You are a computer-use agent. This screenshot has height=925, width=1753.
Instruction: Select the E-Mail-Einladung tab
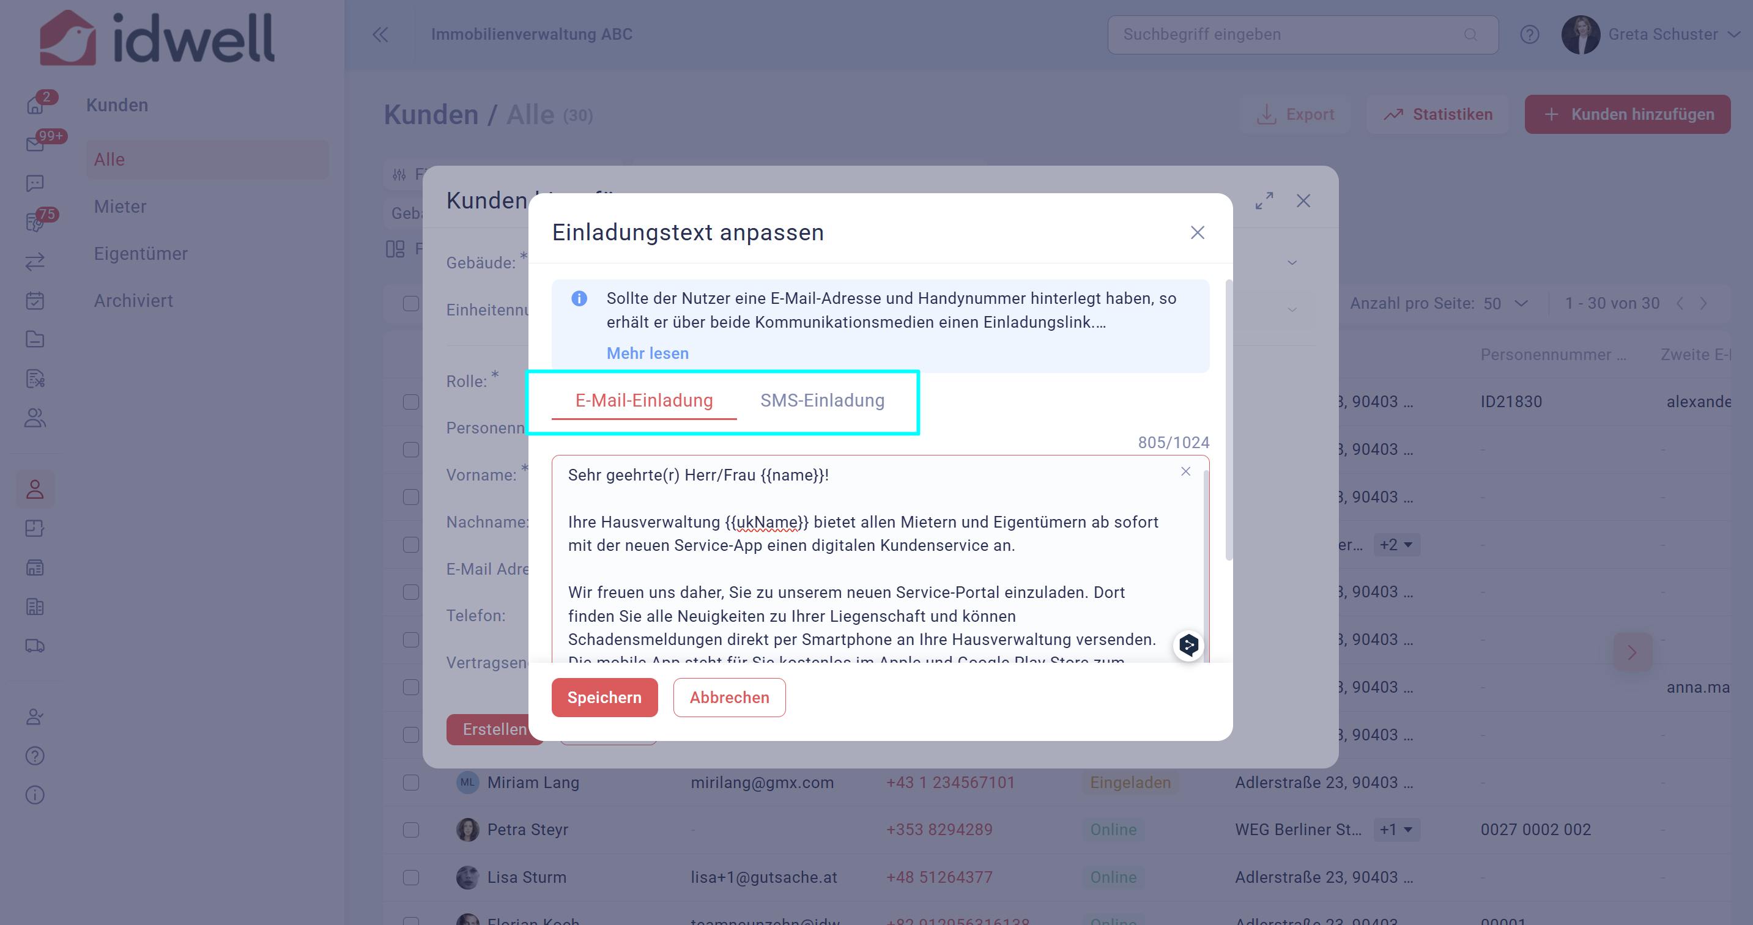(643, 400)
